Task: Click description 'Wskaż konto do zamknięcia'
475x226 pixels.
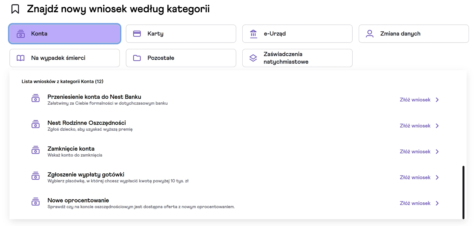Action: click(x=75, y=155)
